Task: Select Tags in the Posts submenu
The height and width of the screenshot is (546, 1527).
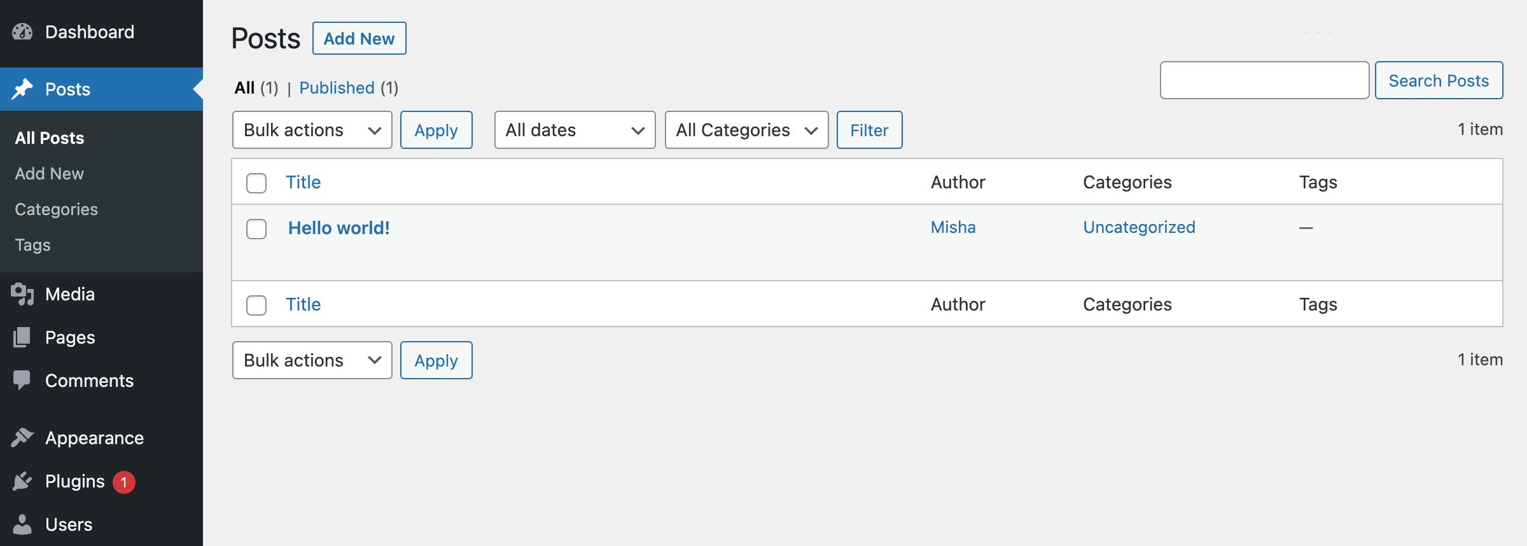Action: coord(32,244)
